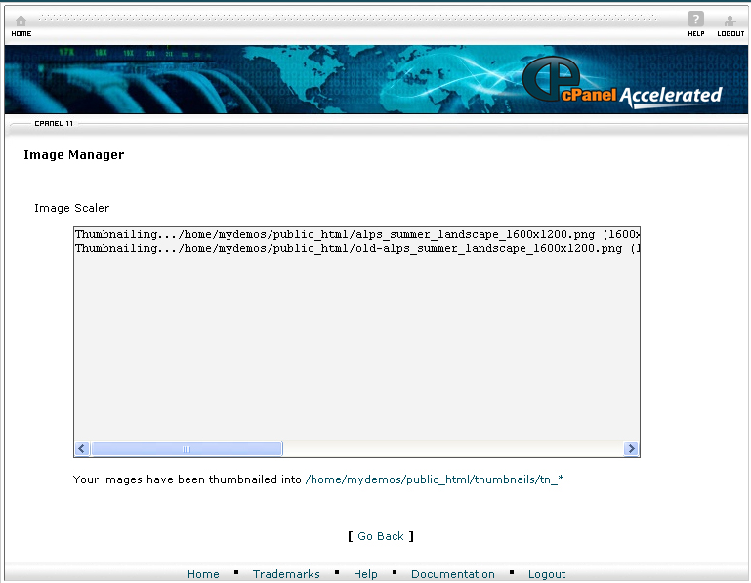Image resolution: width=751 pixels, height=583 pixels.
Task: Open the Help question mark icon
Action: (x=696, y=20)
